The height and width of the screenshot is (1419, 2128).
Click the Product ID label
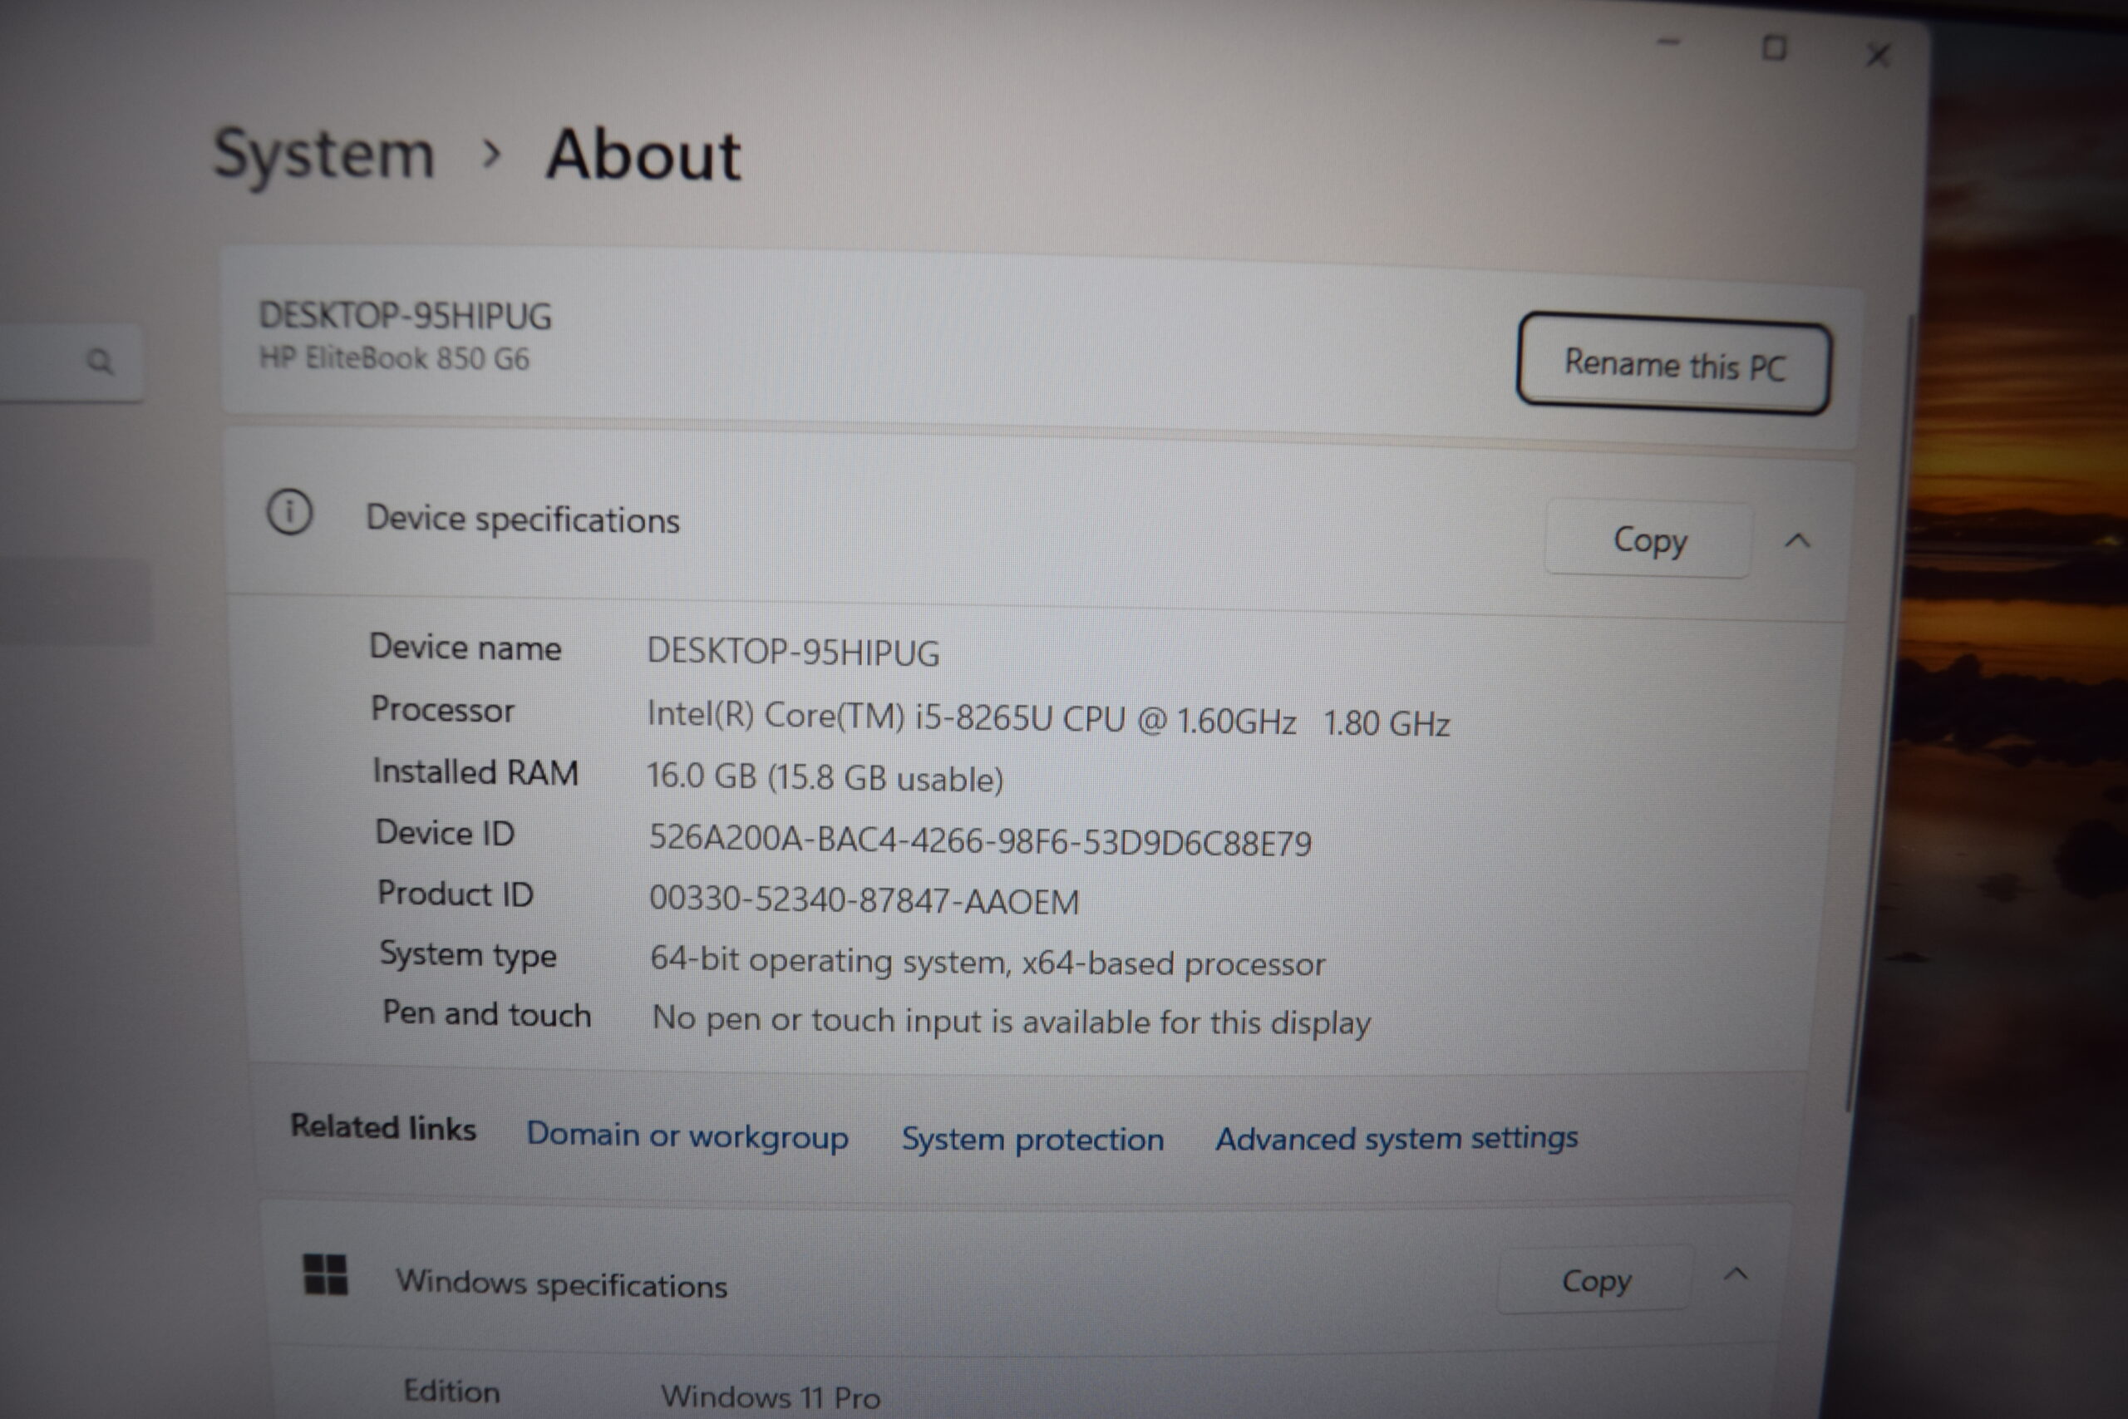[455, 894]
